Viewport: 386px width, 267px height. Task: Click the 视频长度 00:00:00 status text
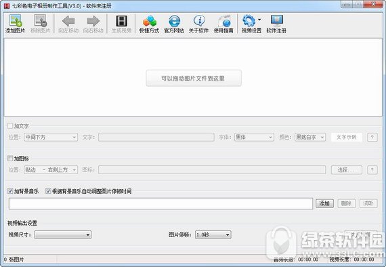coord(351,260)
